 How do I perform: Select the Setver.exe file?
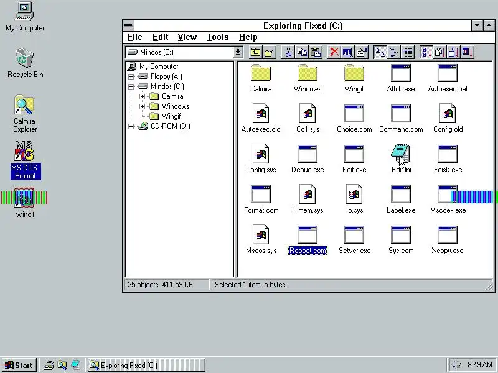point(354,240)
